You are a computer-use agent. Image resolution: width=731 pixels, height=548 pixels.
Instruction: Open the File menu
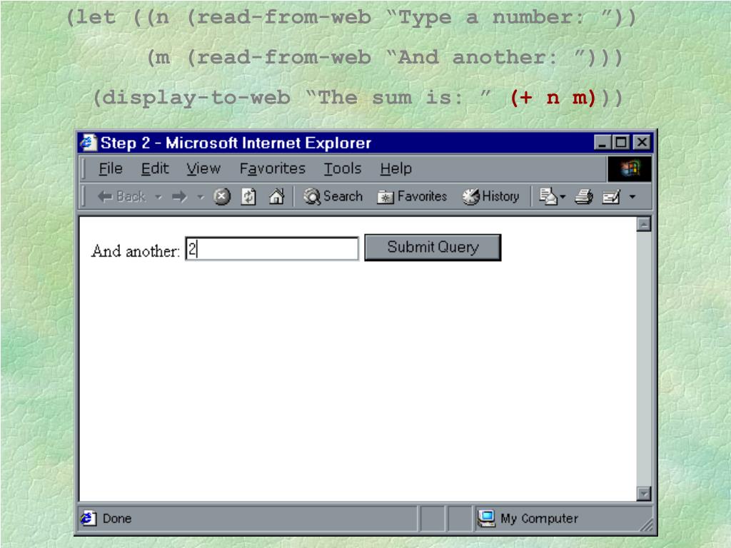pos(111,168)
